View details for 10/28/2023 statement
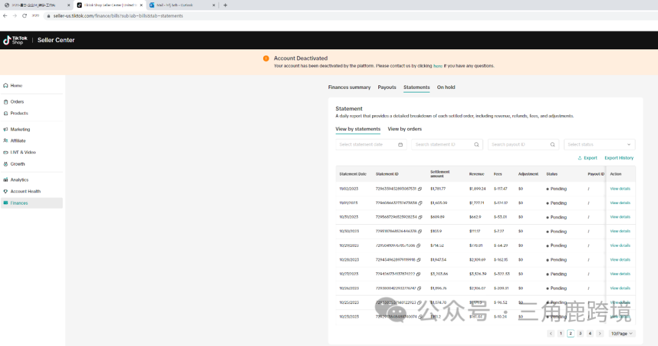658x346 pixels. [620, 260]
